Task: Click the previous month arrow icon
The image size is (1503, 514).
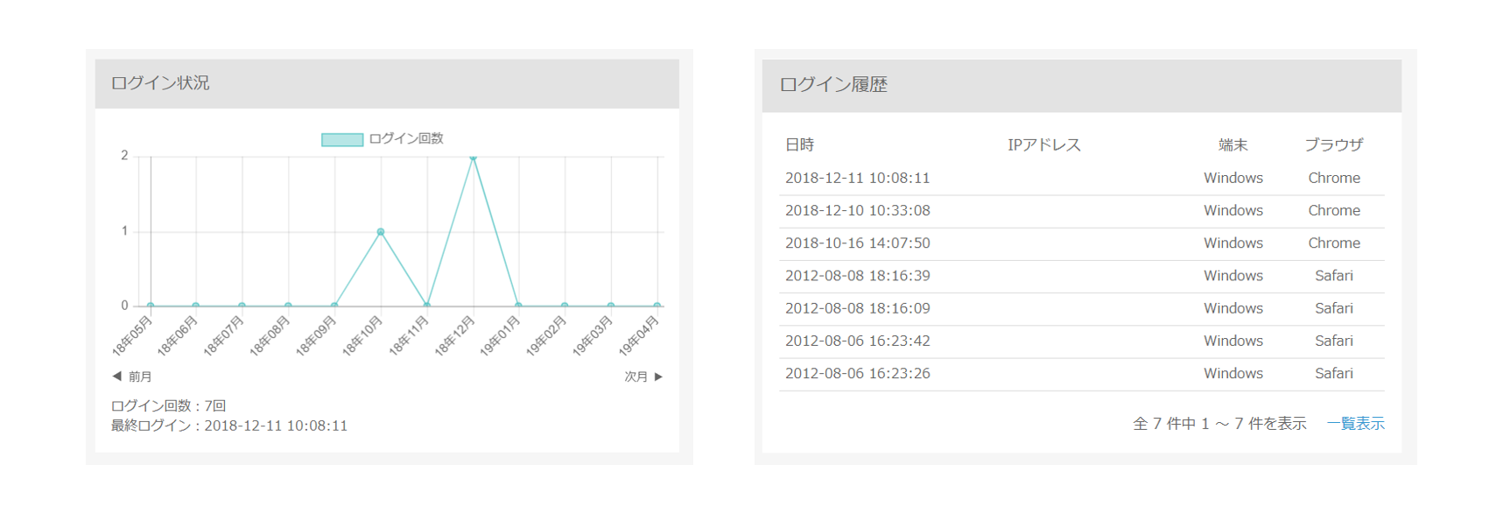Action: [x=116, y=377]
